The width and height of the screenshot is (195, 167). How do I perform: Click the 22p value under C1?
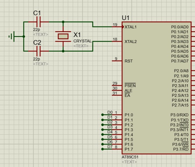coord(37,30)
